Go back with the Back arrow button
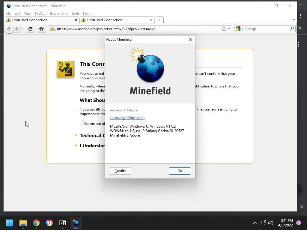This screenshot has height=230, width=307. [9, 29]
